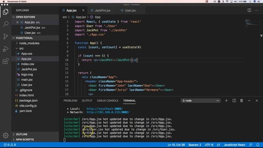The width and height of the screenshot is (263, 148).
Task: Change cursor position via Ln 10, Col 38
Action: [176, 145]
